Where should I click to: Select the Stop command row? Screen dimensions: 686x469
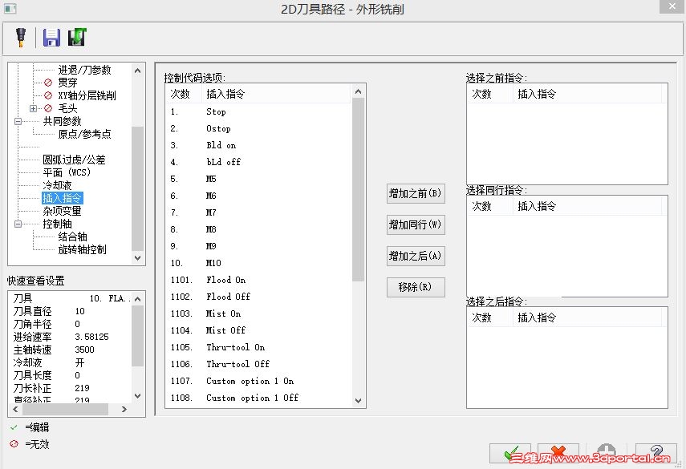258,112
